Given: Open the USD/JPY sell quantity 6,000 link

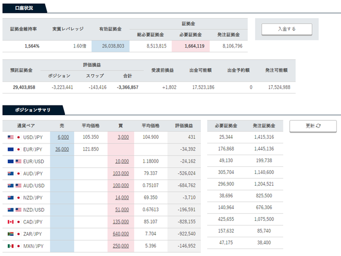Looking at the screenshot, I should (x=63, y=137).
